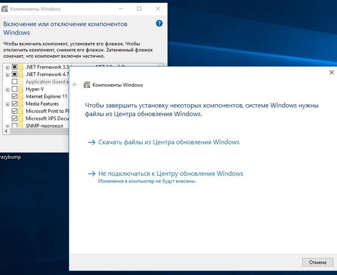Click the back arrow in the dialog
Viewport: 337px width, 275px height.
point(75,85)
